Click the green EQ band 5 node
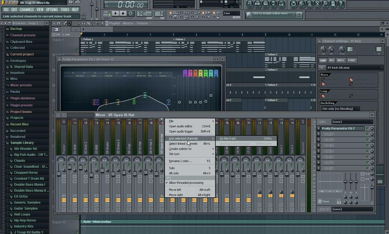Screen dimensions: 389x234 [x=134, y=101]
